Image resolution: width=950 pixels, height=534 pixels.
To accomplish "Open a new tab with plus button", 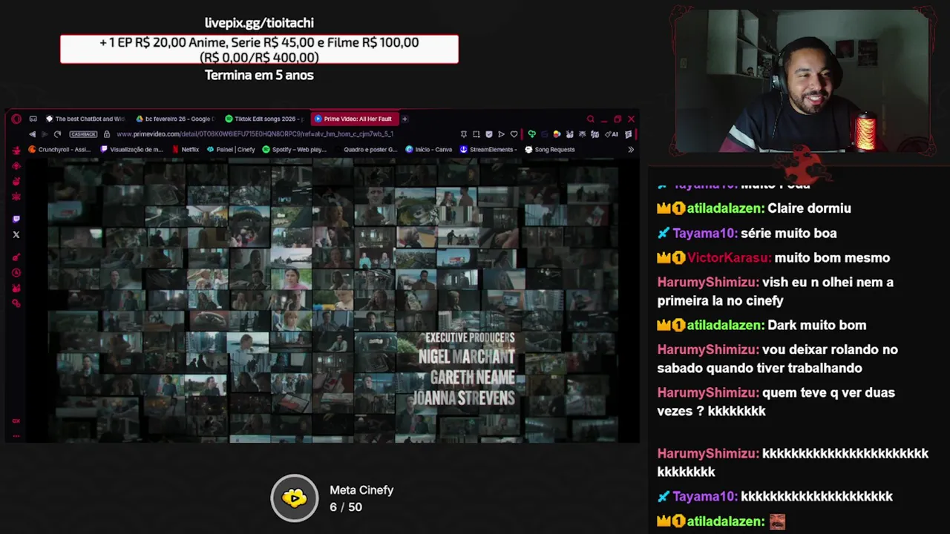I will 404,119.
